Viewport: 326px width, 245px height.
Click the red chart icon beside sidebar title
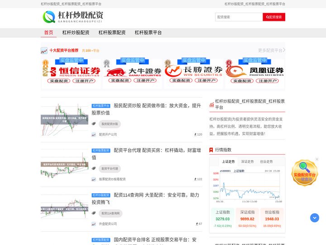pyautogui.click(x=211, y=105)
